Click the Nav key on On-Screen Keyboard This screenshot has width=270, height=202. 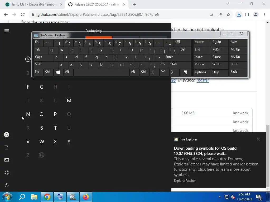(x=238, y=43)
